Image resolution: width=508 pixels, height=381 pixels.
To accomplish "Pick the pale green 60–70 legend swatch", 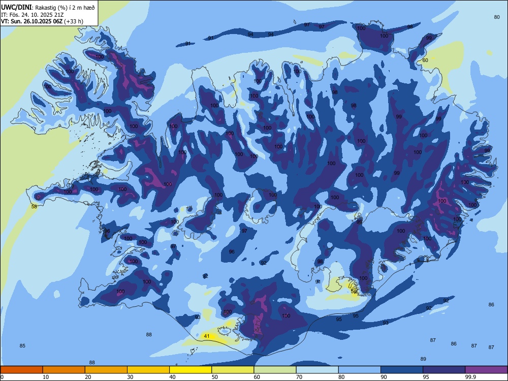I will tap(275, 370).
